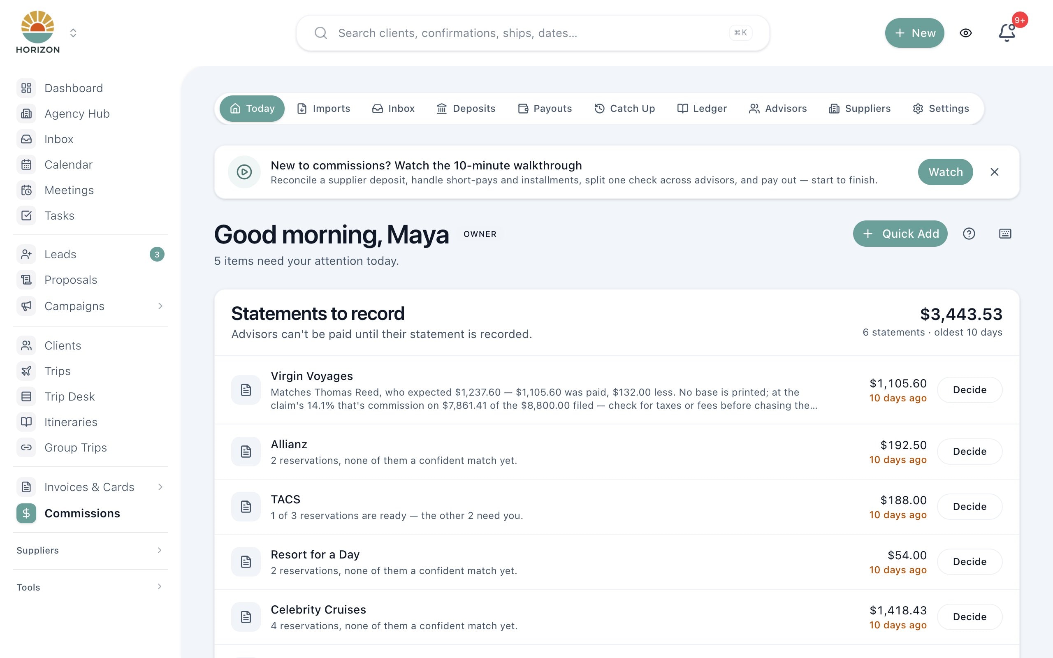1053x658 pixels.
Task: Click the Horizon logo
Action: (38, 32)
